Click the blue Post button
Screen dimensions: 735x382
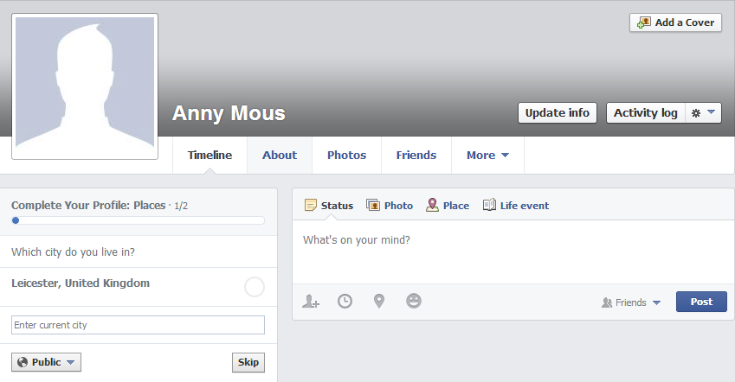pyautogui.click(x=701, y=302)
